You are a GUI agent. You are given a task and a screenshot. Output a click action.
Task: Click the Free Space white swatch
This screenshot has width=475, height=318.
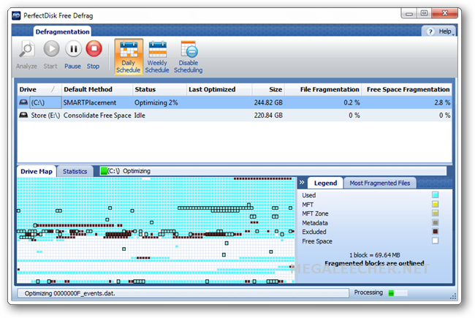(x=435, y=241)
